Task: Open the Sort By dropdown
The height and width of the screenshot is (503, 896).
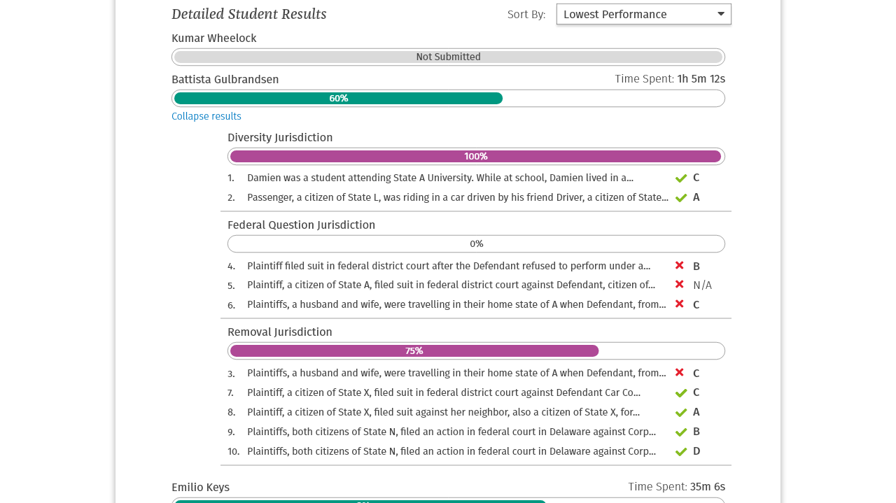Action: tap(643, 14)
